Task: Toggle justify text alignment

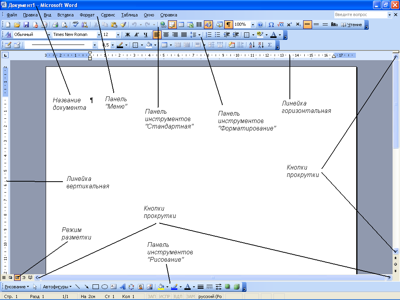Action: click(x=184, y=34)
